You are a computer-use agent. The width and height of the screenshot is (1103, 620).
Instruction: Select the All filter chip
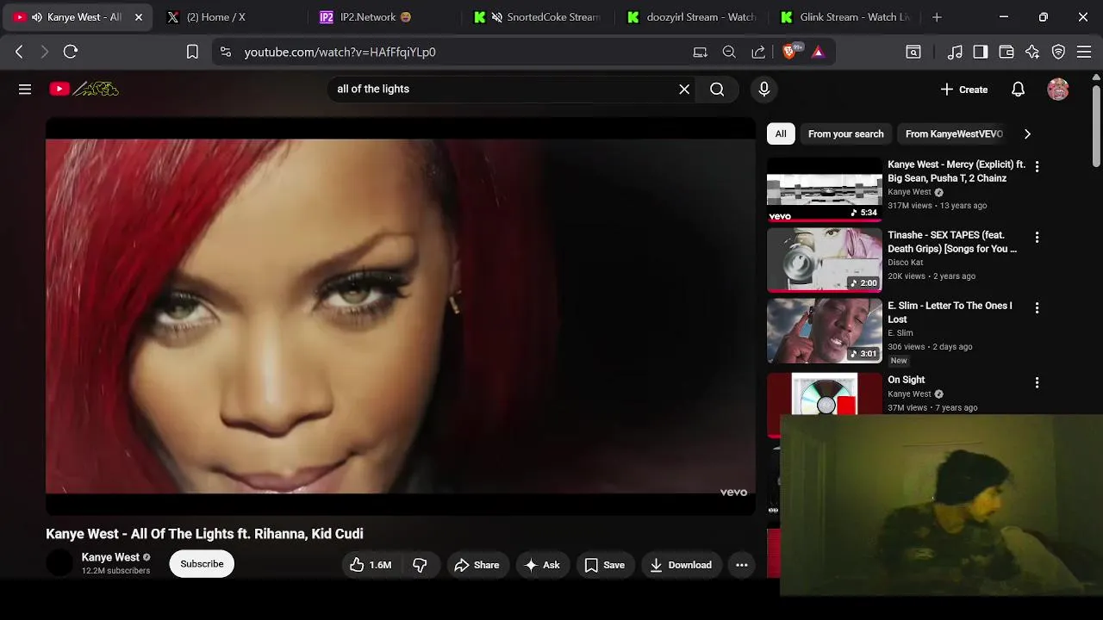click(781, 133)
